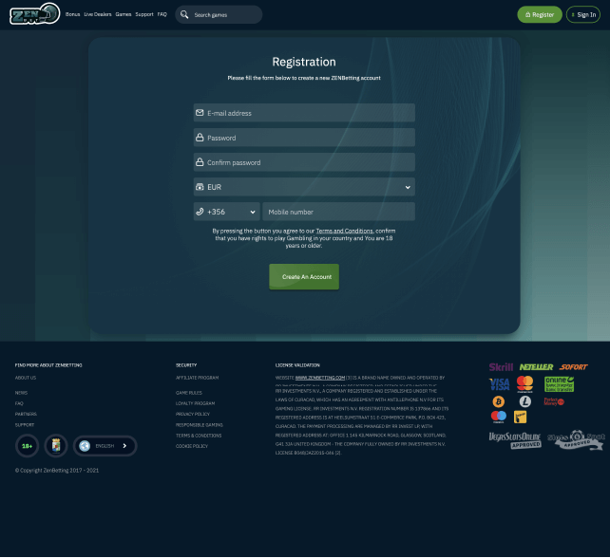Click the online bank transfer logo

click(x=559, y=384)
